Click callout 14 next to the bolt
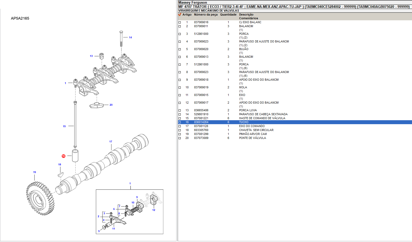 [130, 37]
